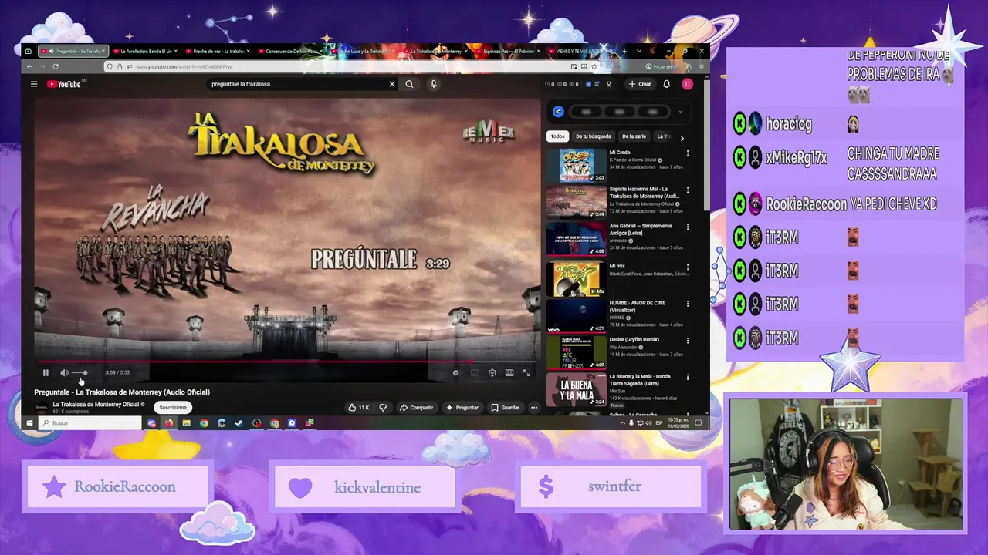Image resolution: width=988 pixels, height=555 pixels.
Task: Click in the YouTube search field
Action: (297, 84)
